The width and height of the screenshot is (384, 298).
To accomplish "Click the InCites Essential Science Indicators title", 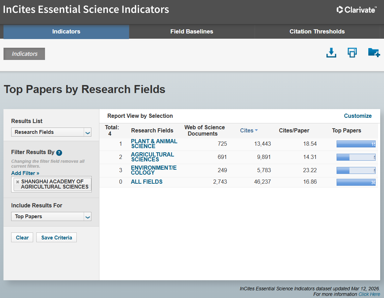I will pos(86,9).
